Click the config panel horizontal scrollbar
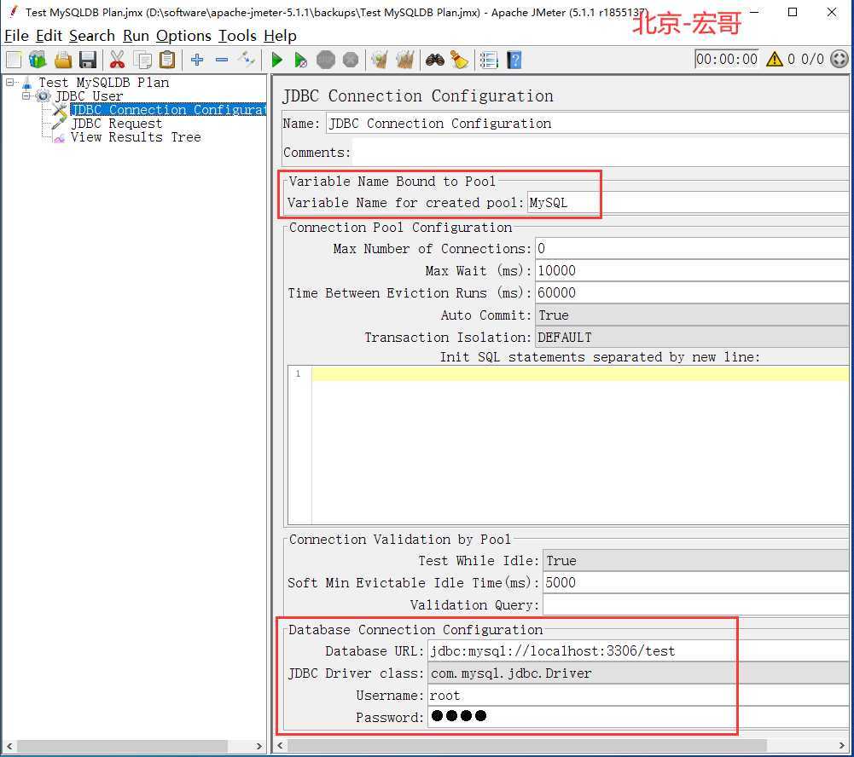The width and height of the screenshot is (854, 757). pos(526,745)
